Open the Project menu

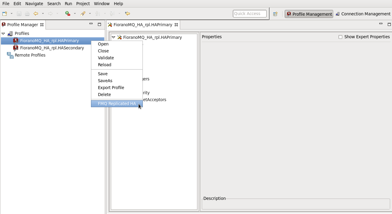83,4
